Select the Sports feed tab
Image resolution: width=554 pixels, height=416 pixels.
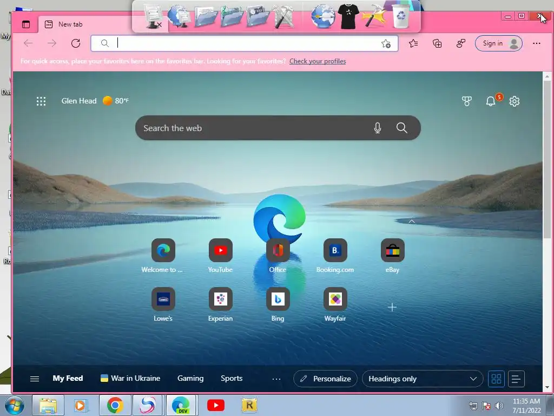pos(232,378)
